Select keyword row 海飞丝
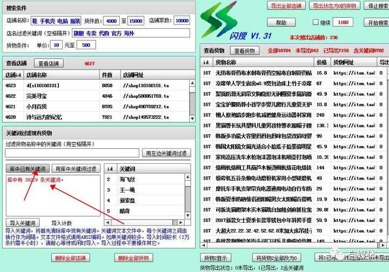 coord(145,180)
